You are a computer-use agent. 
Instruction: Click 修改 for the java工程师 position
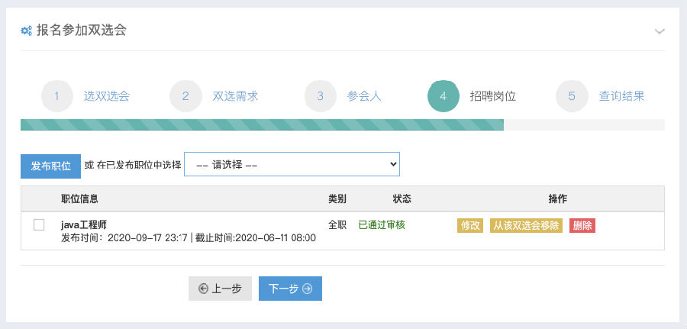pos(470,226)
